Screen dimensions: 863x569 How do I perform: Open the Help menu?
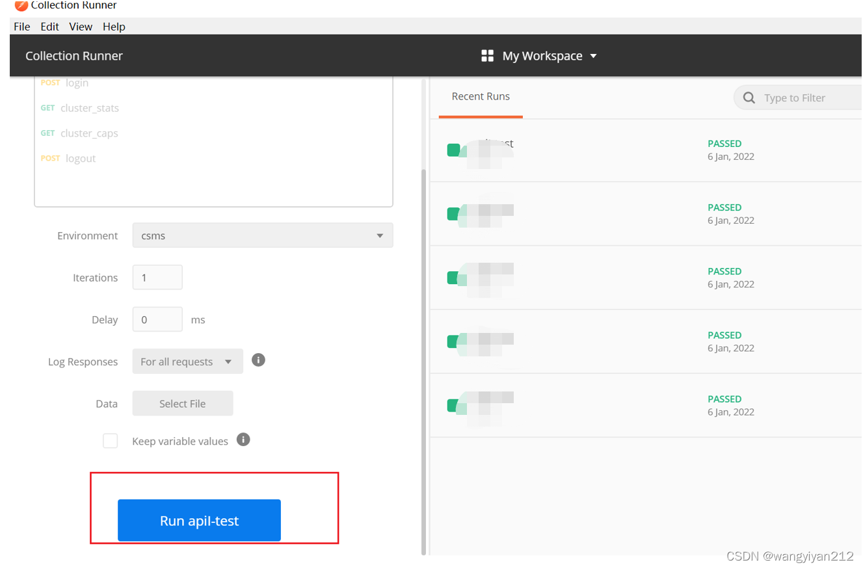[114, 27]
